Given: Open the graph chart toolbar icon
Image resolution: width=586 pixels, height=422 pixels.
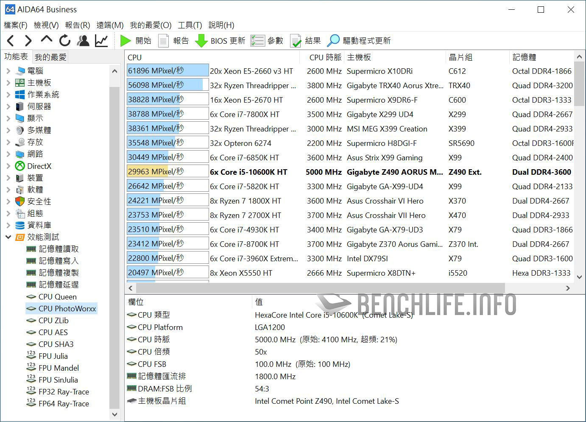Looking at the screenshot, I should (x=101, y=41).
